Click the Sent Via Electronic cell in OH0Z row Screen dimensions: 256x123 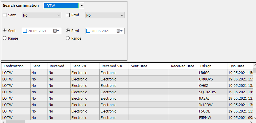[x=85, y=85]
